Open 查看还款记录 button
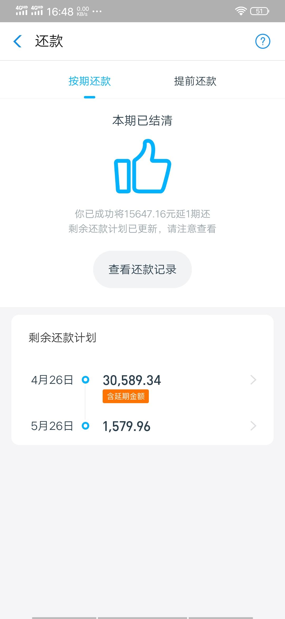The height and width of the screenshot is (619, 285). pos(142,269)
